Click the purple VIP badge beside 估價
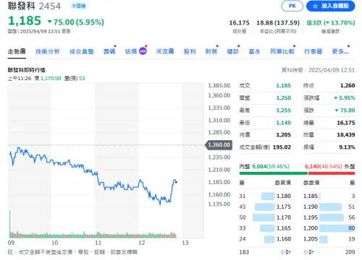 (143, 51)
